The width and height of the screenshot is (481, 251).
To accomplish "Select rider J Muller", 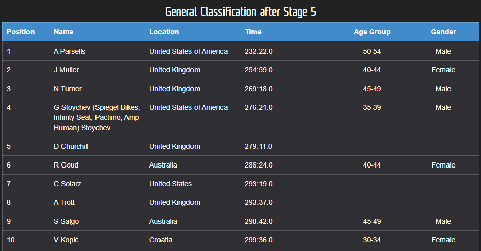I will tap(66, 70).
